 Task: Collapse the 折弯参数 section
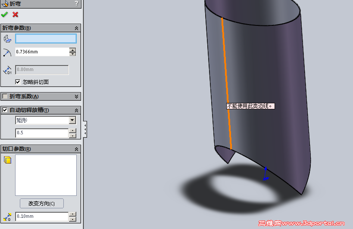tap(77, 28)
